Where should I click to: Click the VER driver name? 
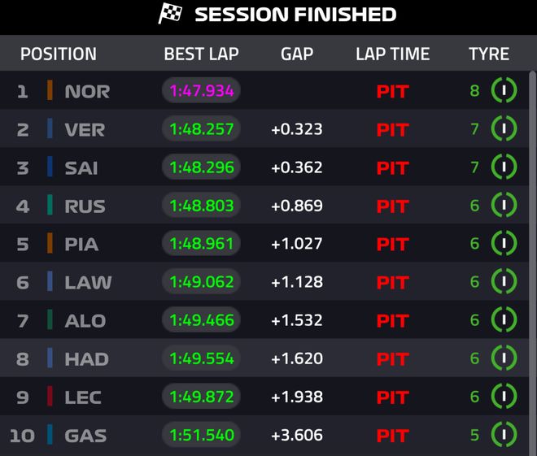(x=85, y=129)
